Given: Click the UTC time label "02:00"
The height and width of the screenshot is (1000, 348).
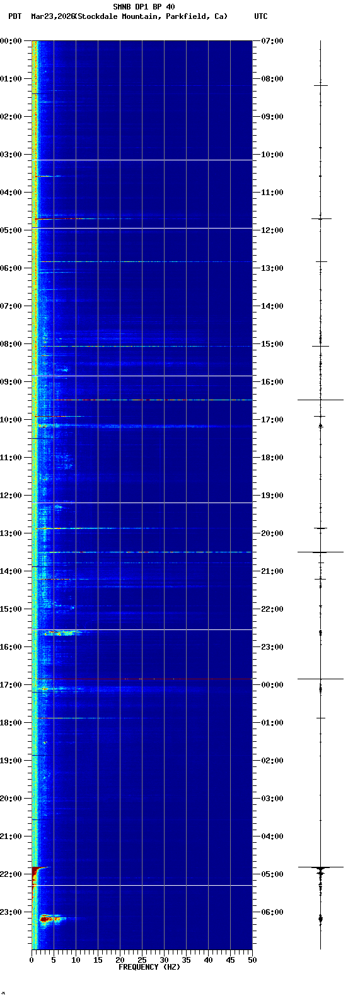Looking at the screenshot, I should click(x=272, y=761).
